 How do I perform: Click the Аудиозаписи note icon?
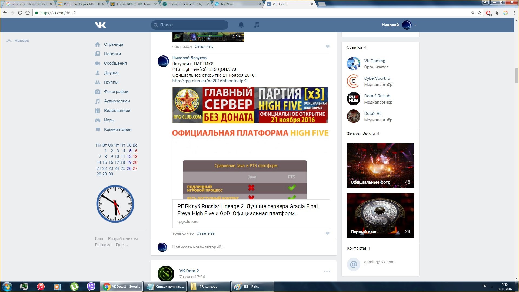pos(98,101)
